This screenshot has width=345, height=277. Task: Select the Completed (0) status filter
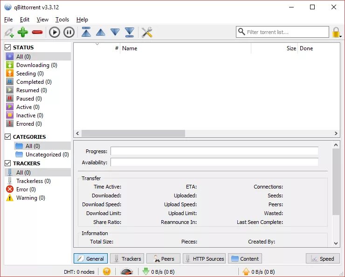[38, 82]
